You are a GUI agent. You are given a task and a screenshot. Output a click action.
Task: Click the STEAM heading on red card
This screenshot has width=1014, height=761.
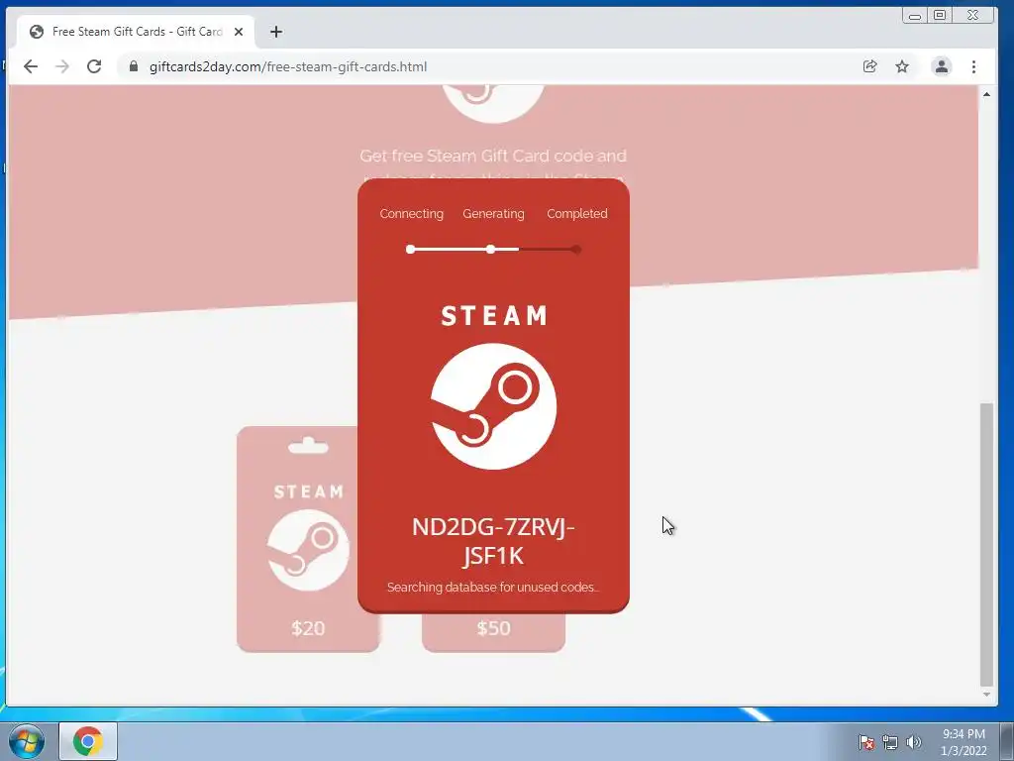(494, 316)
